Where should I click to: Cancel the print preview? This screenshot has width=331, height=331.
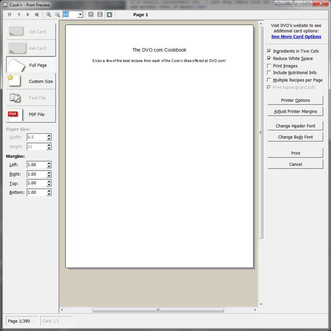tap(295, 164)
